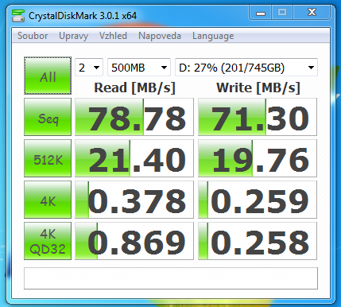
Task: Run the 4K random test
Action: pos(48,200)
